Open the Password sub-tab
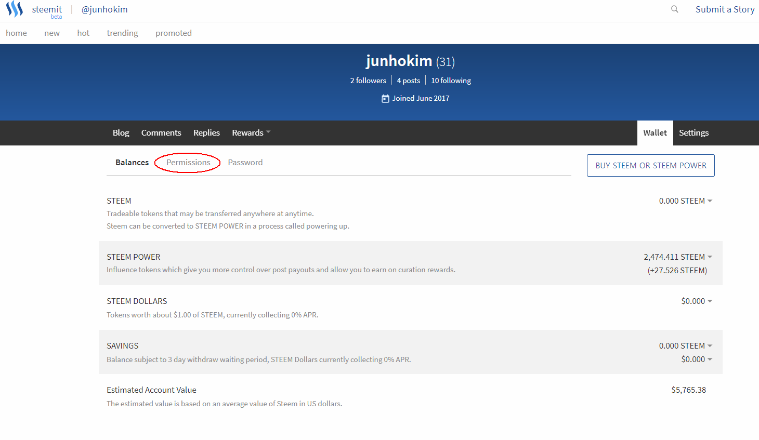 pyautogui.click(x=245, y=163)
